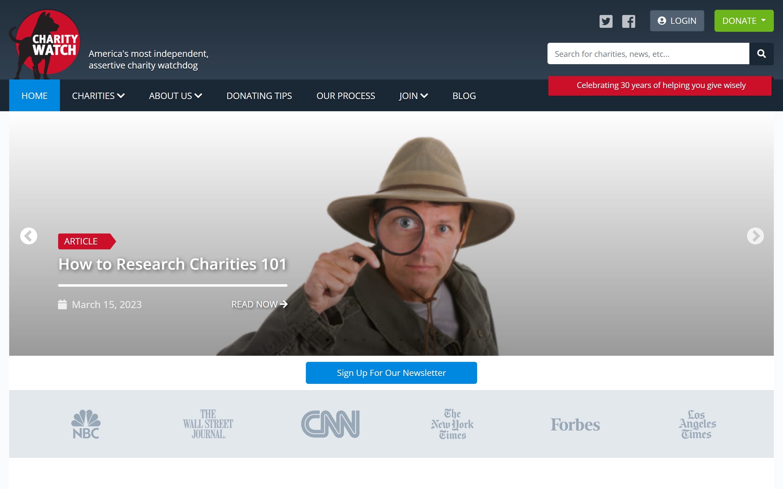Go to the previous carousel slide
This screenshot has height=489, width=783.
click(29, 236)
